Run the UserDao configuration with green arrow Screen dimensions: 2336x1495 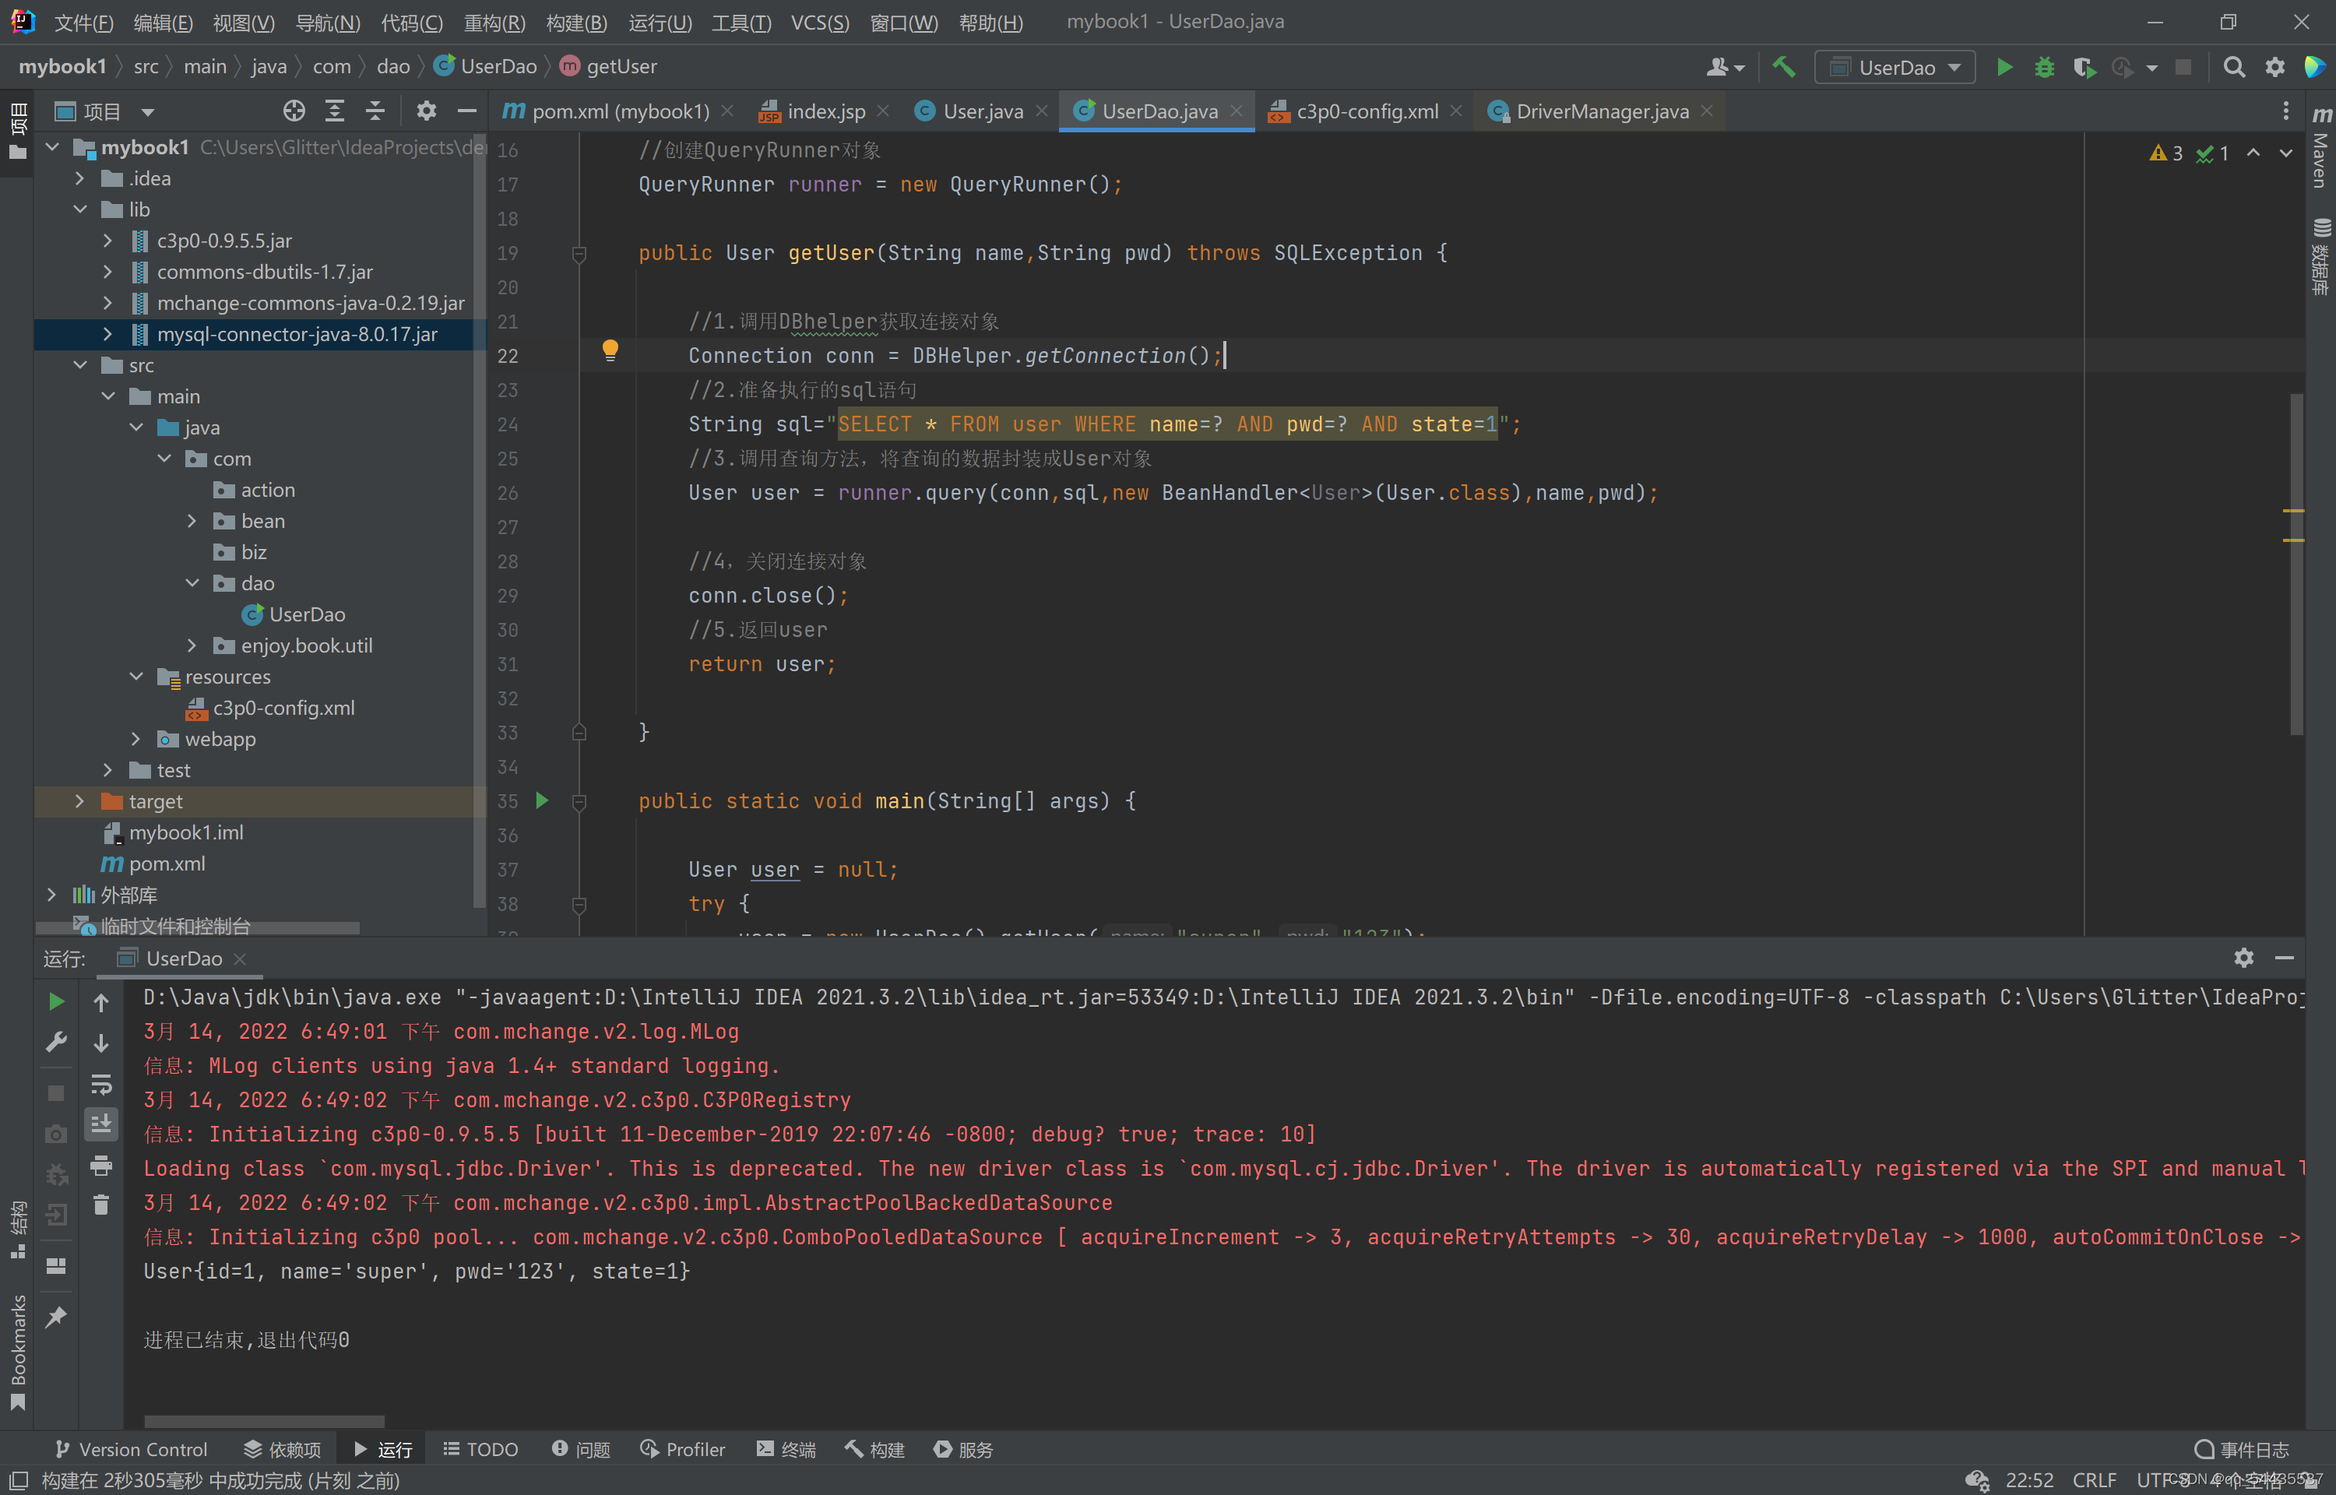(x=2005, y=67)
